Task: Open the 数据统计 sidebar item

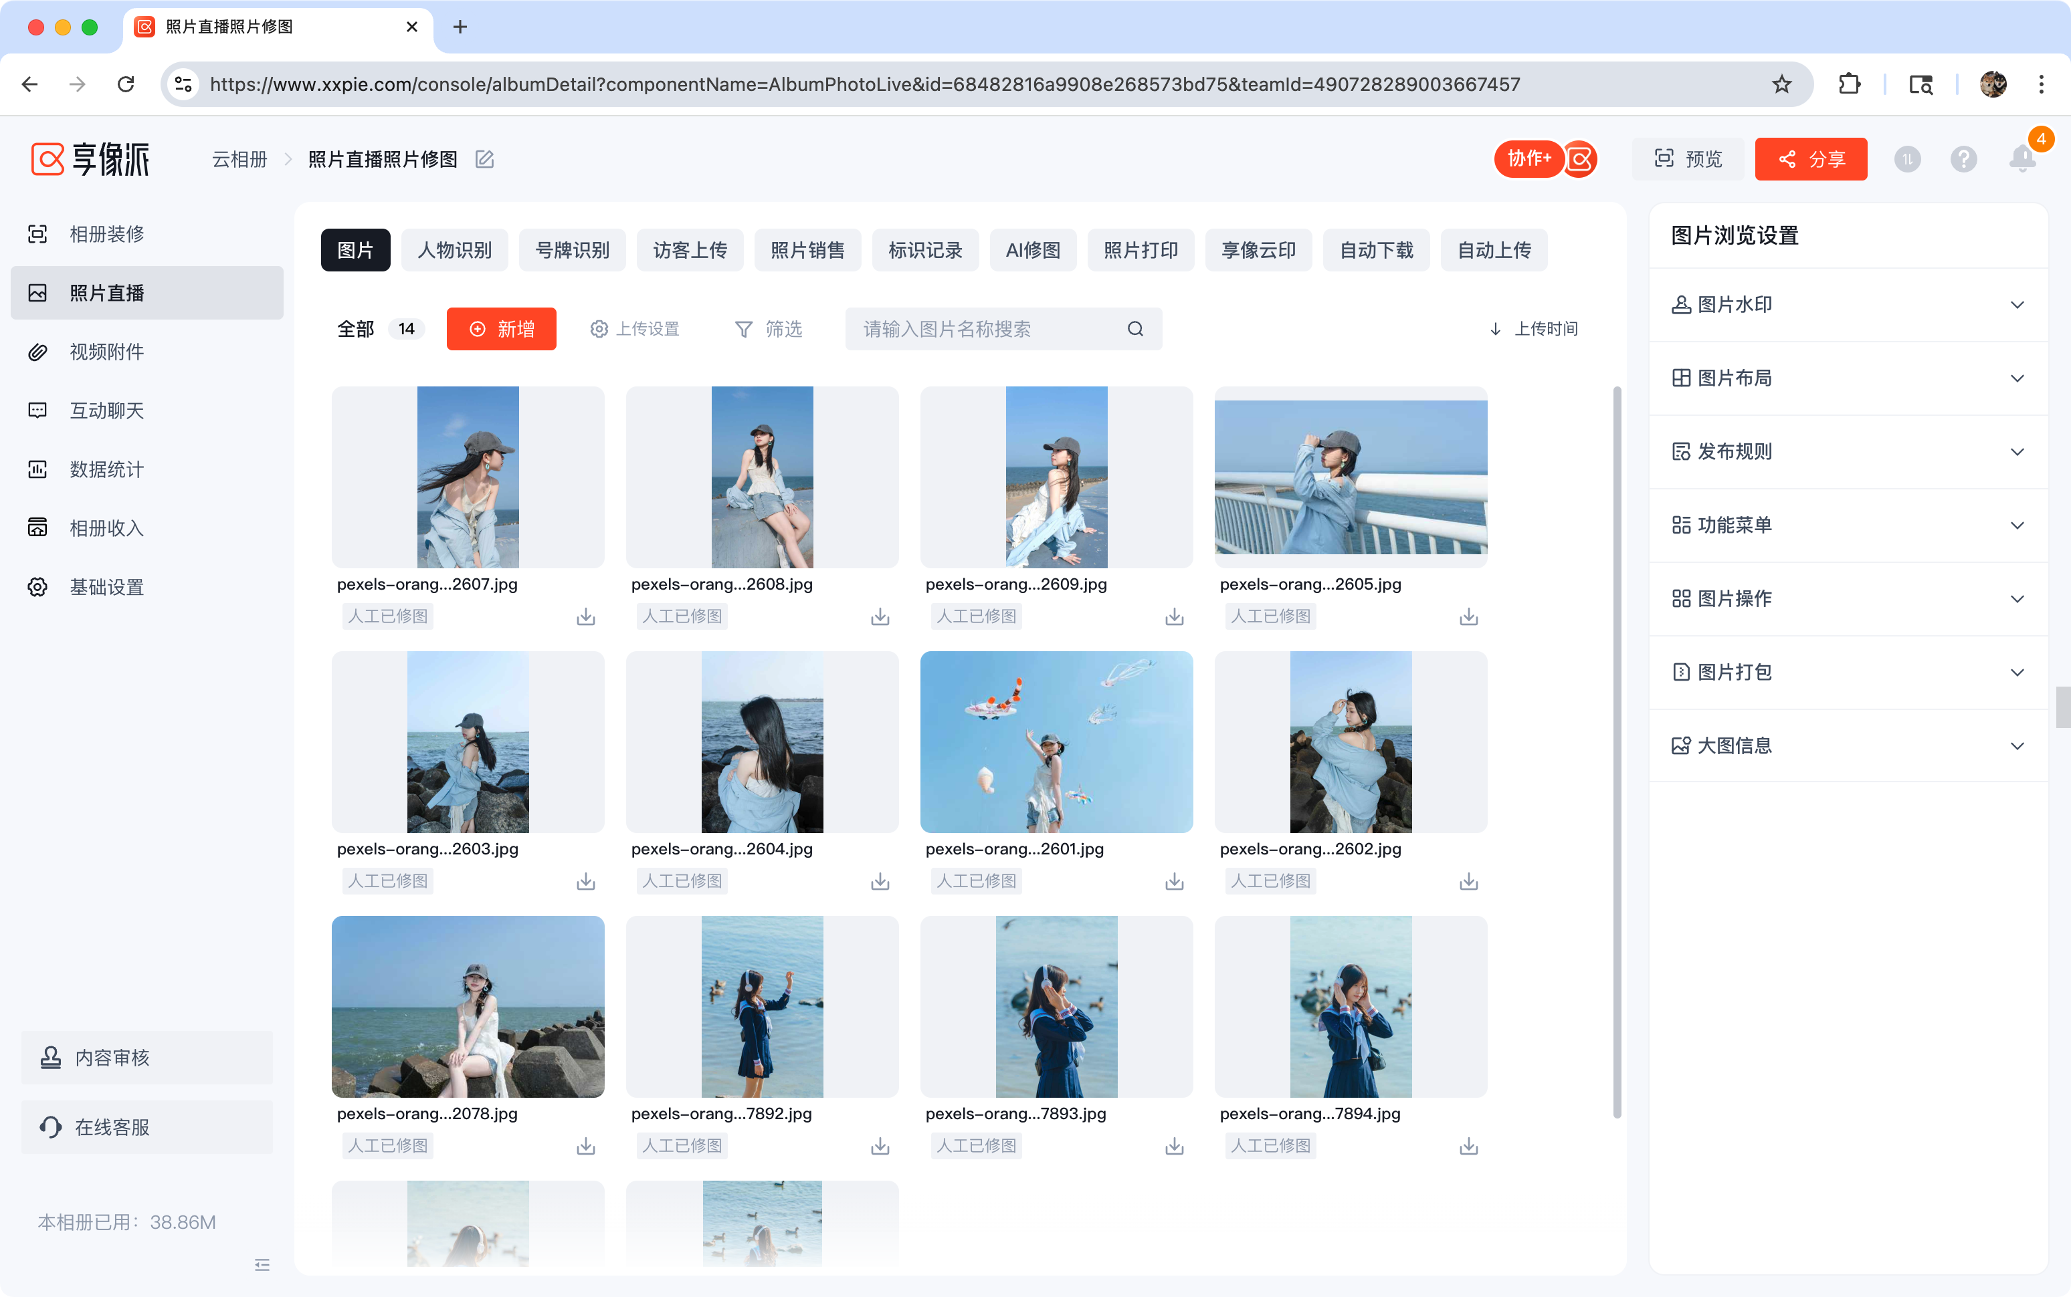Action: [x=146, y=469]
